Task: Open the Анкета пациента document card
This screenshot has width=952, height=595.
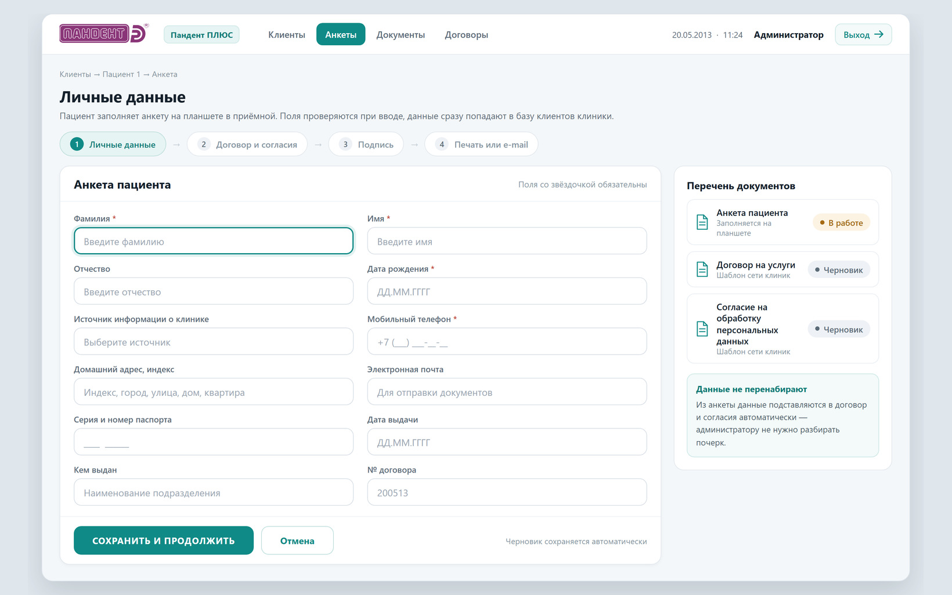Action: [782, 222]
